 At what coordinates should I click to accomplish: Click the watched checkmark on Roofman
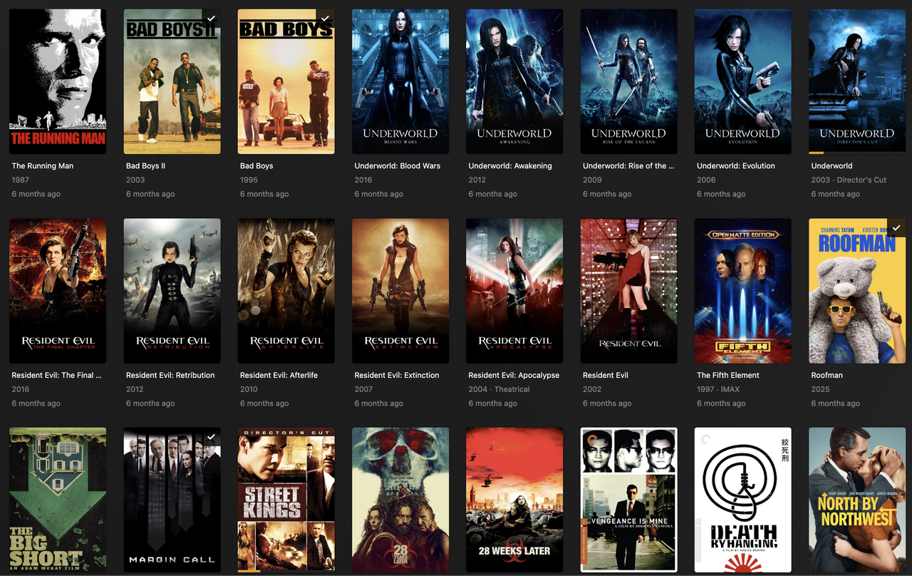(x=896, y=228)
